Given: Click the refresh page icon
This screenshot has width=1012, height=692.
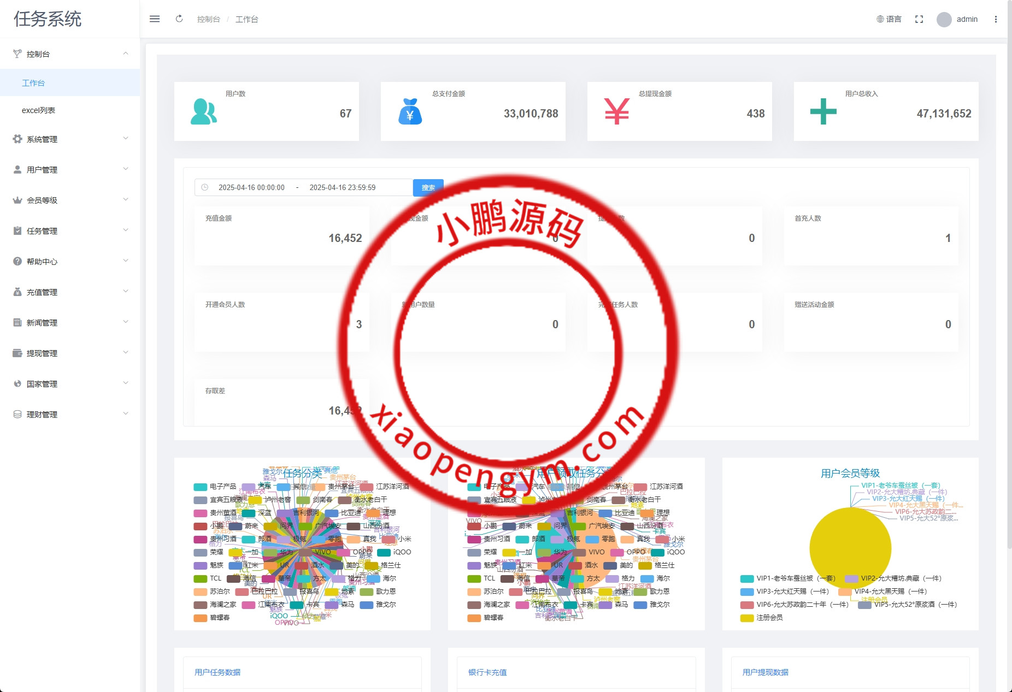Looking at the screenshot, I should pos(179,19).
